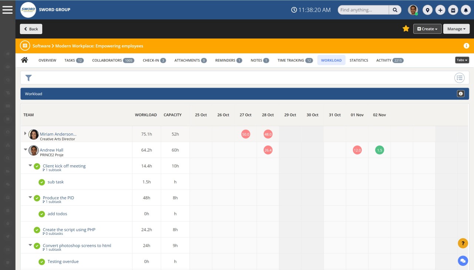The width and height of the screenshot is (474, 270).
Task: Click the task list view toggle icon
Action: click(460, 78)
